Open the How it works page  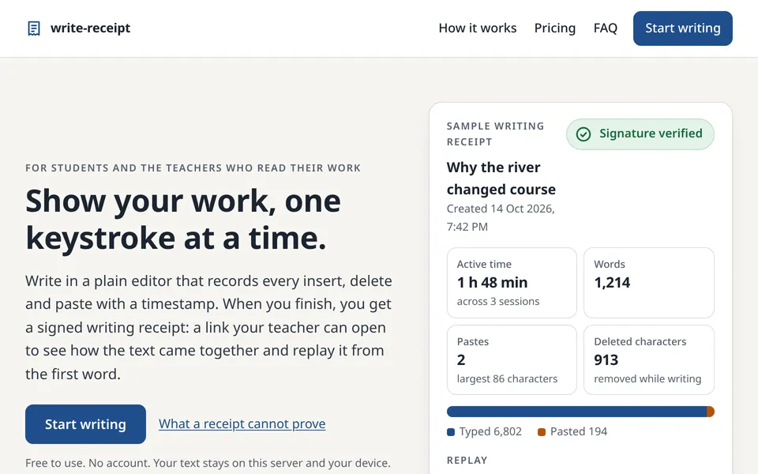click(x=478, y=28)
